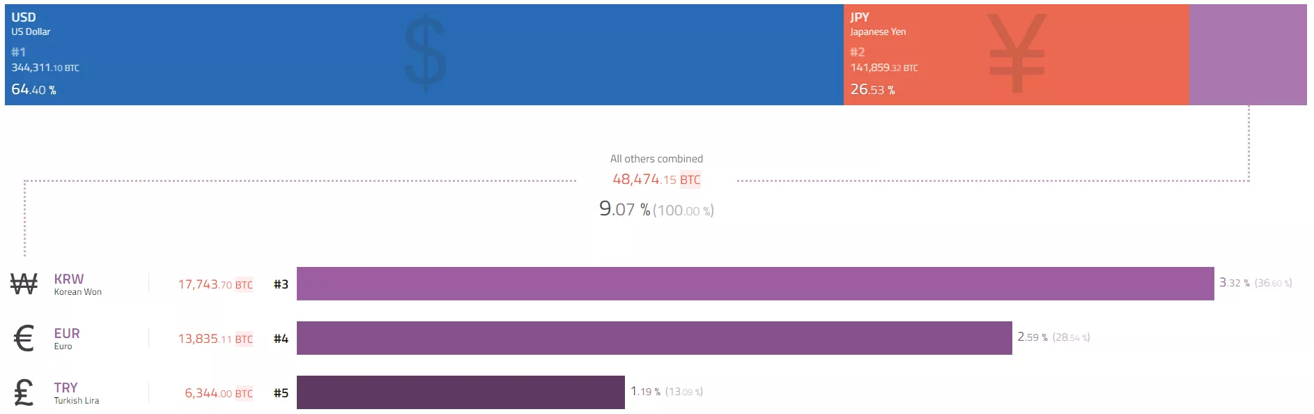The image size is (1314, 414).
Task: Click the Turkish Lira currency symbol icon
Action: (24, 392)
